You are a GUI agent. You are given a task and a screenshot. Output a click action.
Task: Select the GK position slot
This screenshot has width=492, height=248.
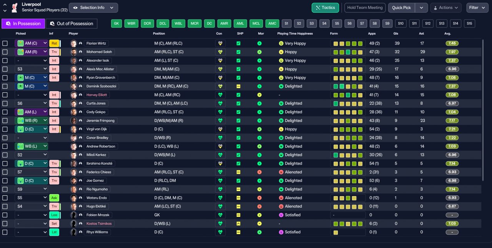coord(116,23)
